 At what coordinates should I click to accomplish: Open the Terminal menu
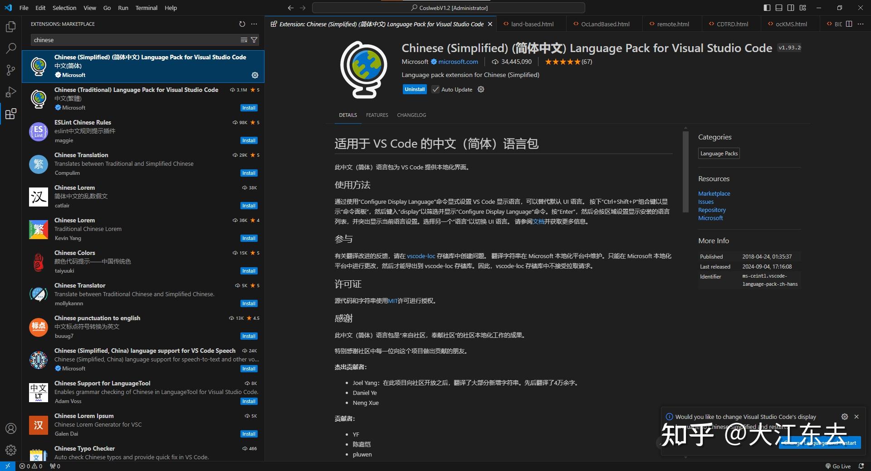click(x=146, y=8)
